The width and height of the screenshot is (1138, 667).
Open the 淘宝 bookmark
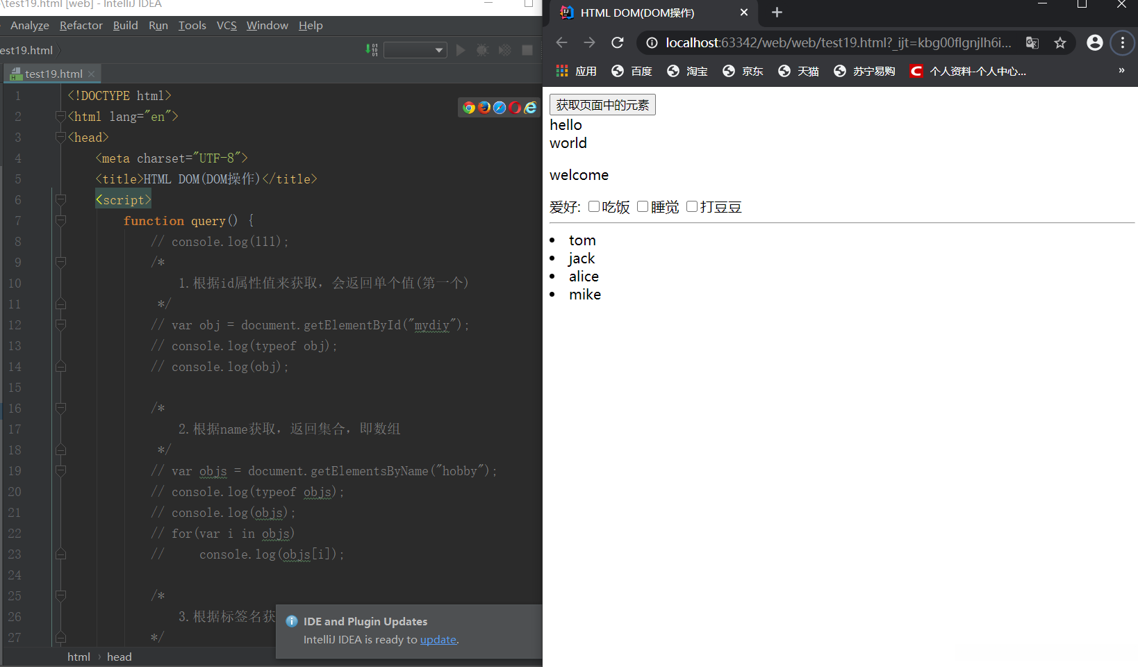[x=688, y=71]
